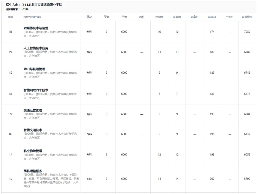Click lowest score 196
258x194 pixels.
(x=212, y=134)
